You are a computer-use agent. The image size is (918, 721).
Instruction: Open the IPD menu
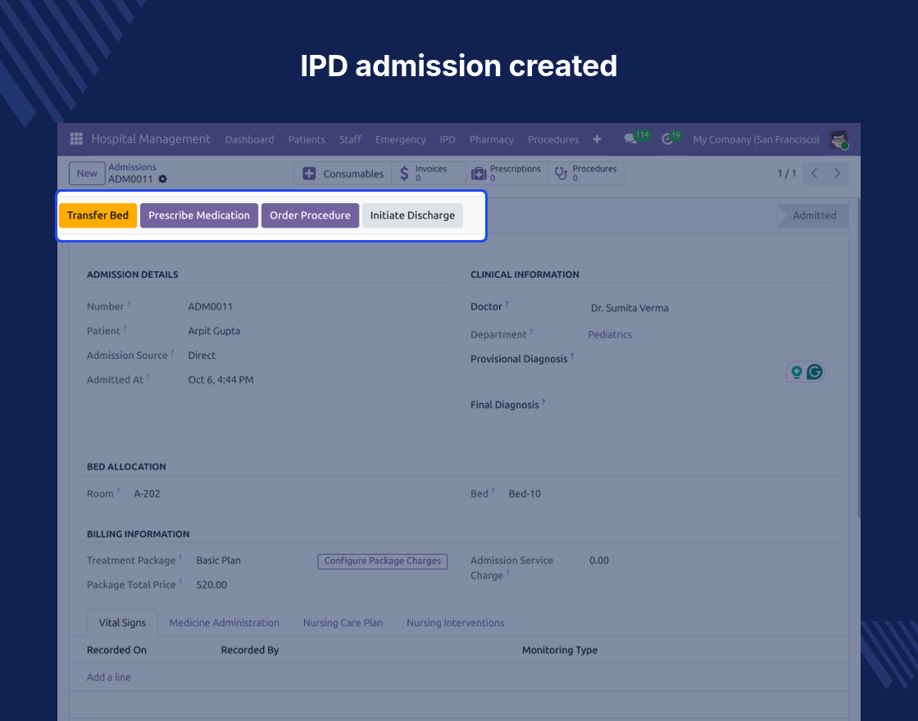(x=448, y=139)
